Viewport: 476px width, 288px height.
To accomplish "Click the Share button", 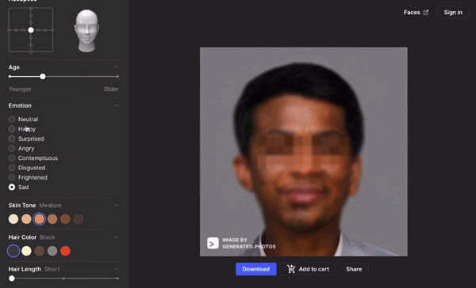I will coord(354,269).
